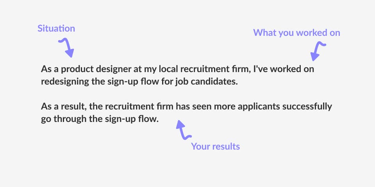The width and height of the screenshot is (375, 187).
Task: Click the words As a product designer
Action: tap(85, 69)
